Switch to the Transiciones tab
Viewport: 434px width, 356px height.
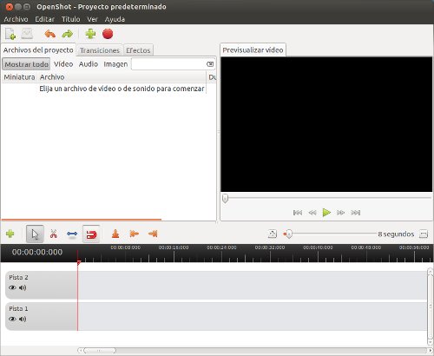click(100, 50)
